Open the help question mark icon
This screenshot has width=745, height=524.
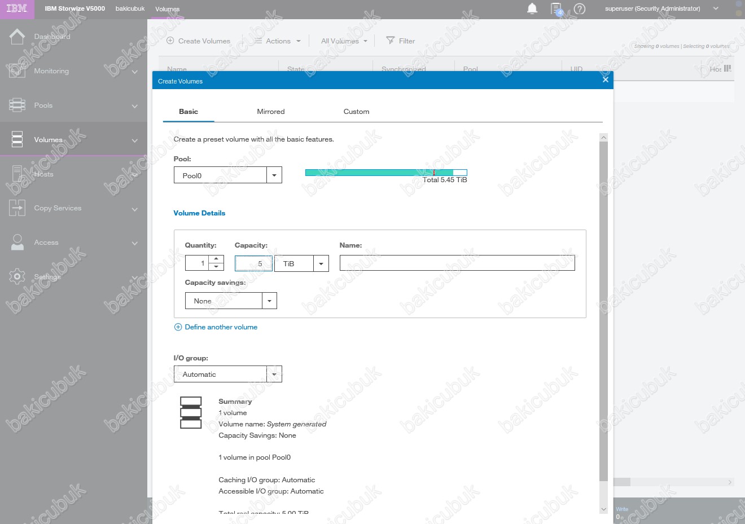pos(580,9)
